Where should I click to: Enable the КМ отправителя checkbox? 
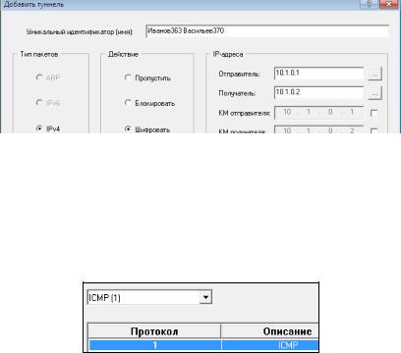click(373, 113)
